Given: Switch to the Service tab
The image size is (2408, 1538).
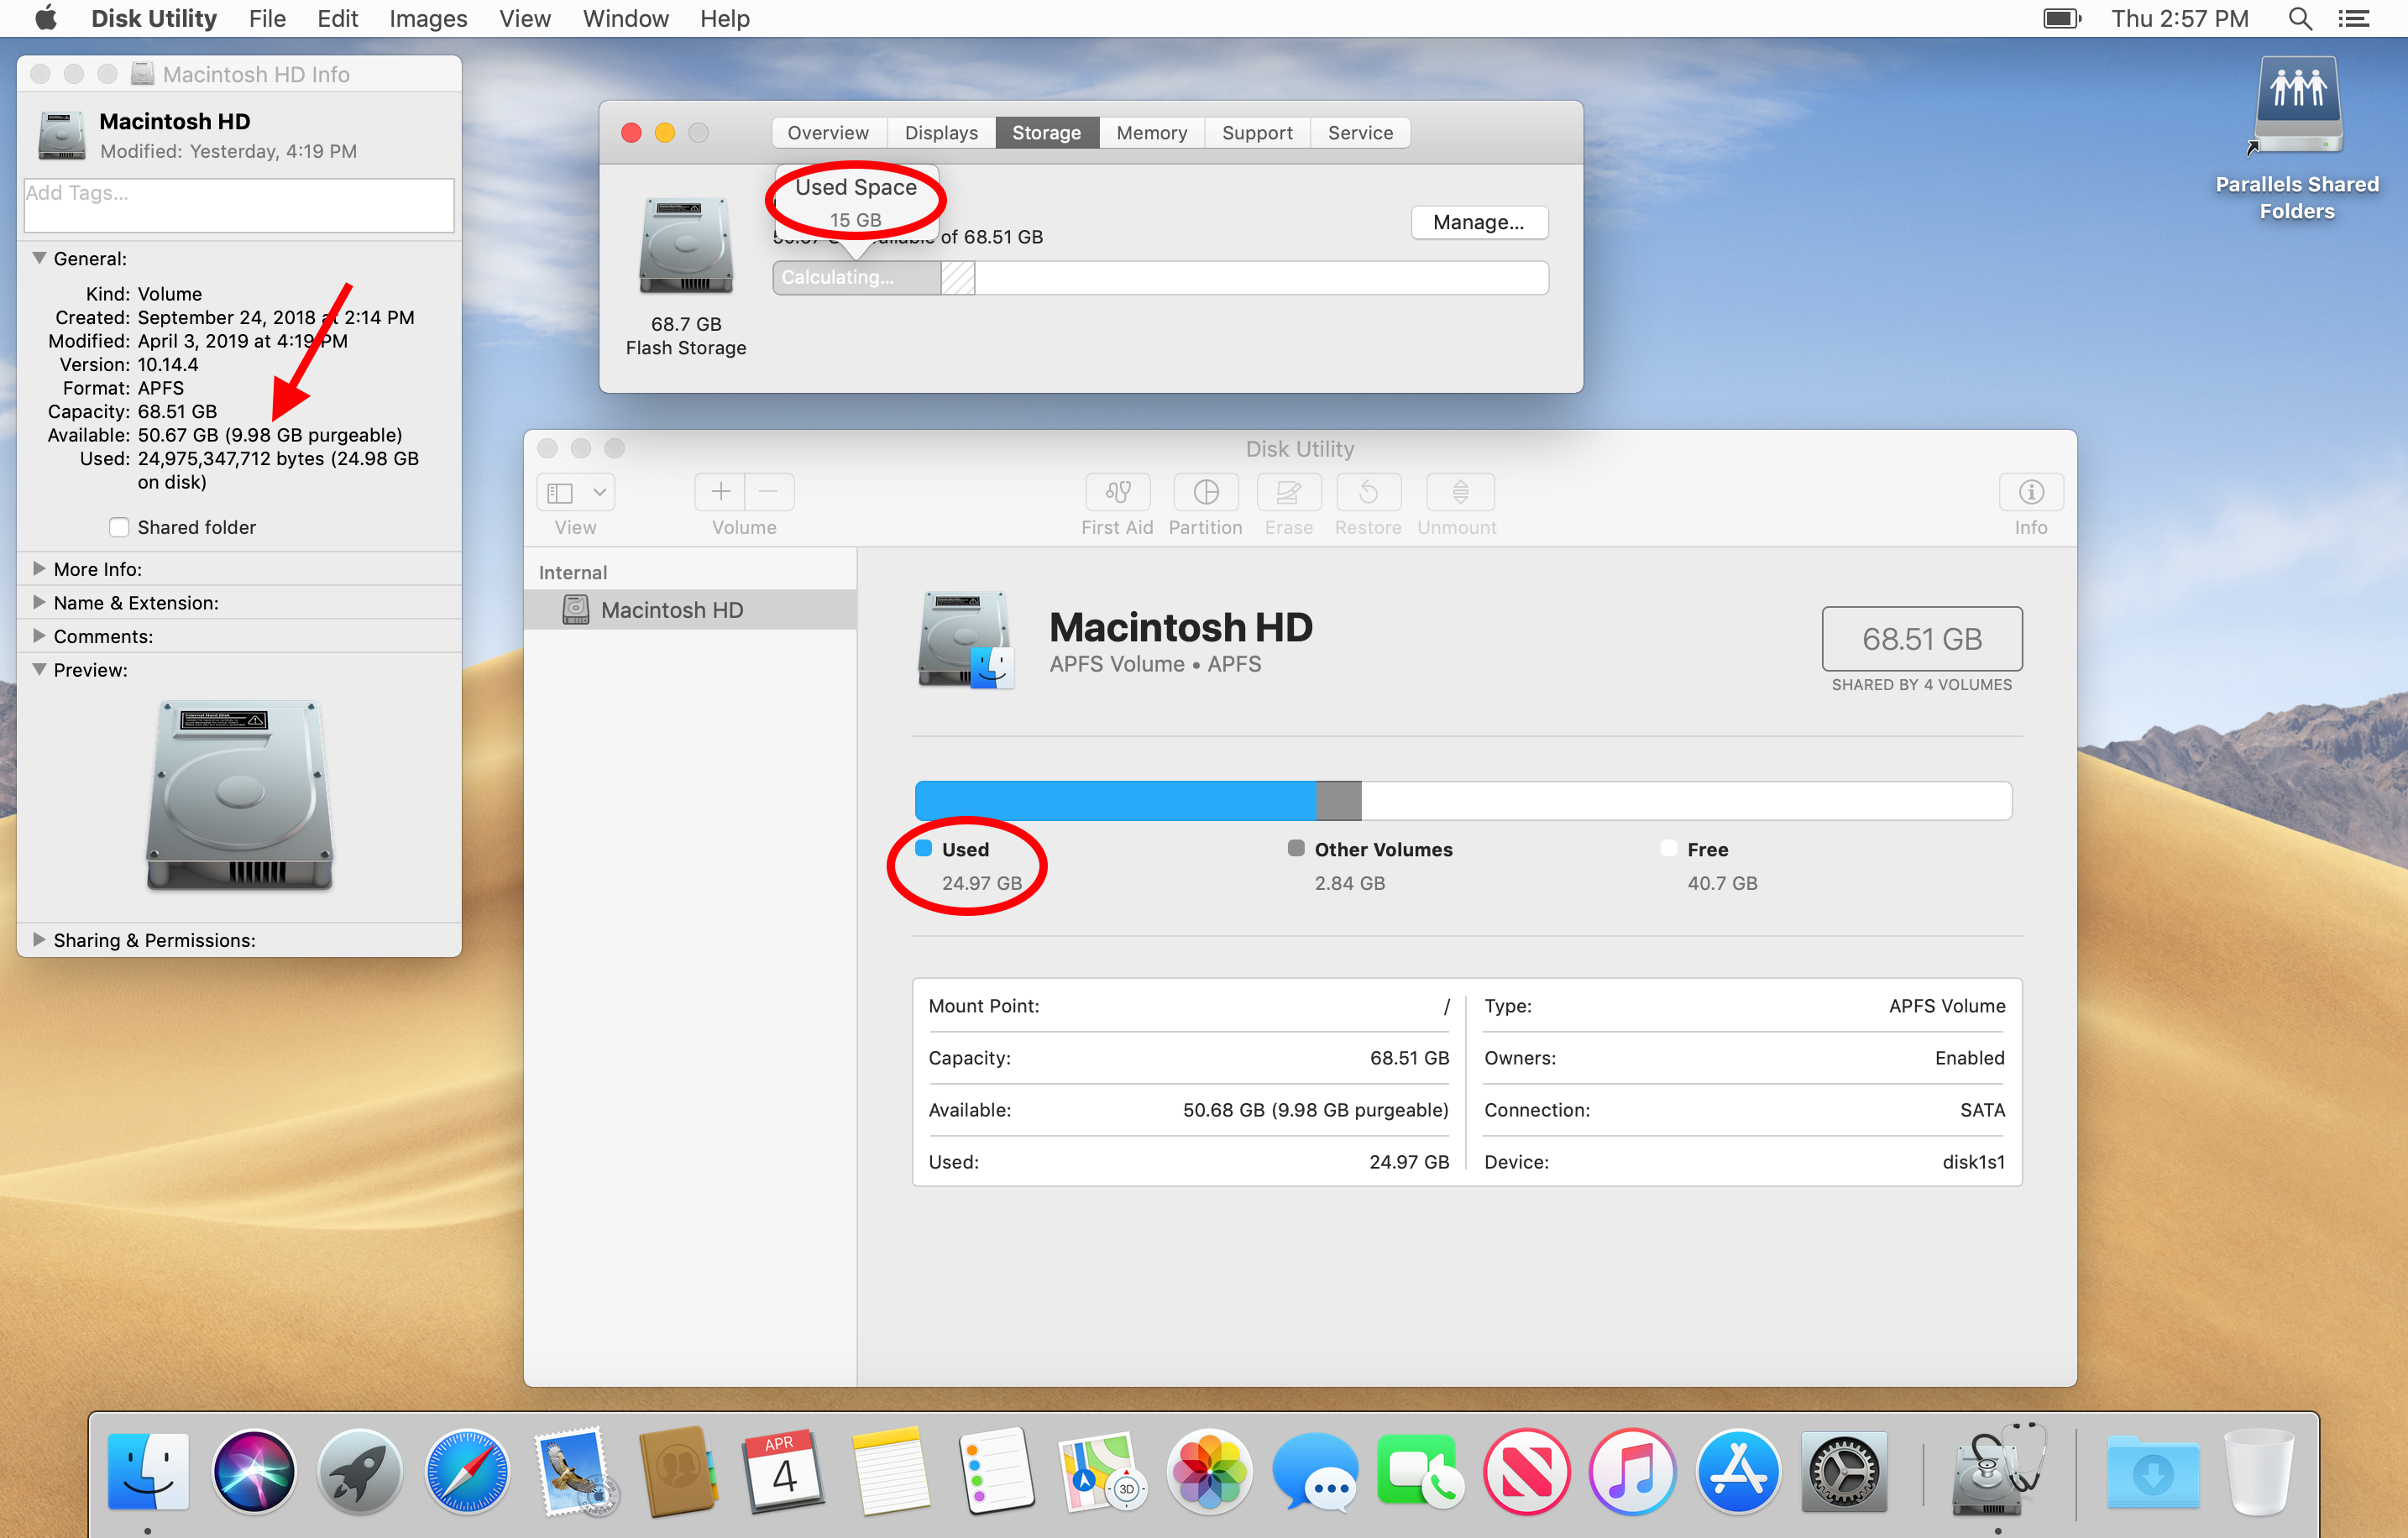Looking at the screenshot, I should [x=1360, y=133].
